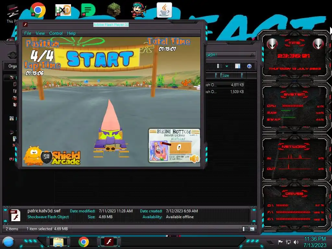Open the Java desktop shortcut
The width and height of the screenshot is (332, 249).
click(164, 10)
